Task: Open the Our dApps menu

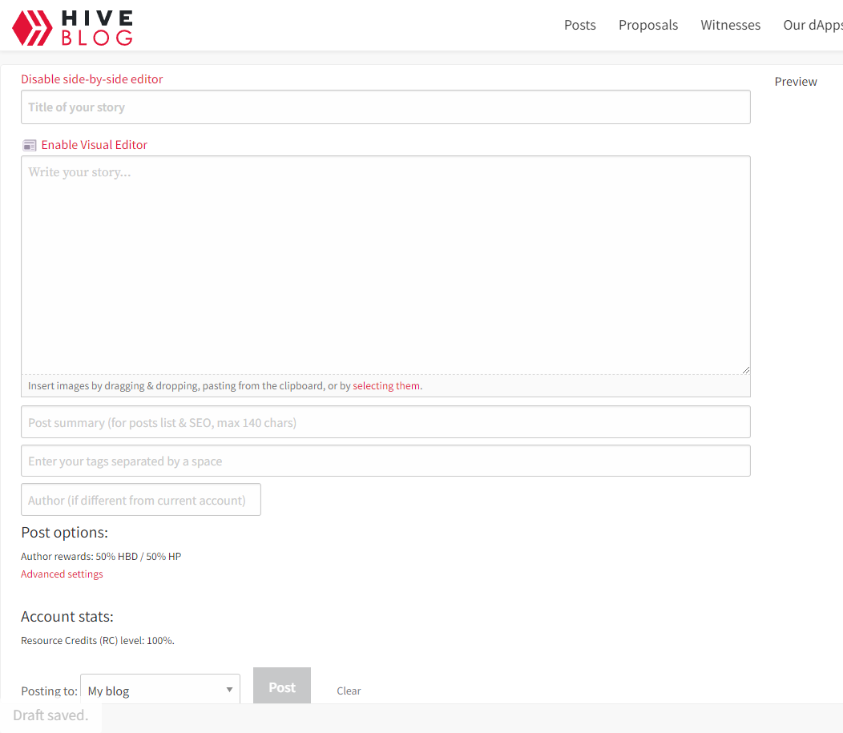Action: [x=812, y=25]
